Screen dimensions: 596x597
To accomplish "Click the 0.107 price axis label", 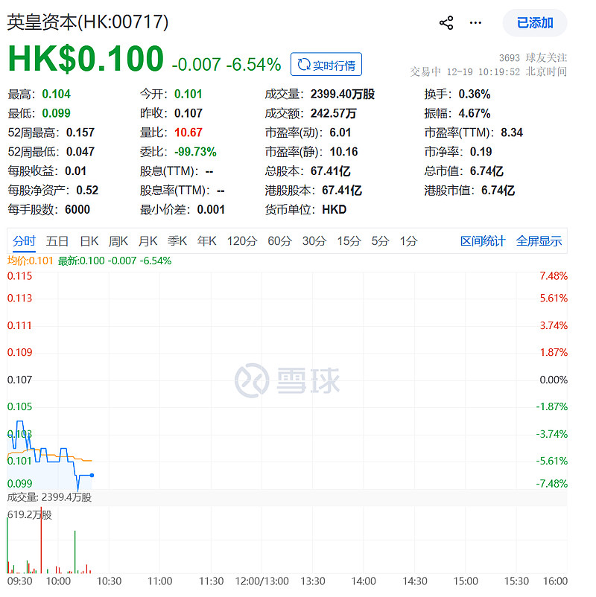I will tap(19, 380).
